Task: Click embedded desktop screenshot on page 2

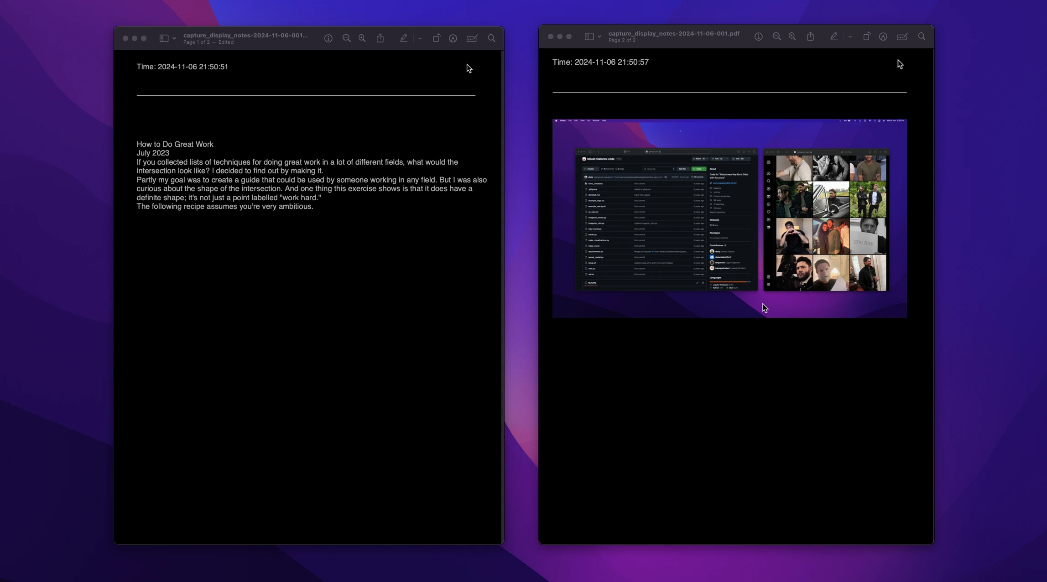Action: point(729,218)
